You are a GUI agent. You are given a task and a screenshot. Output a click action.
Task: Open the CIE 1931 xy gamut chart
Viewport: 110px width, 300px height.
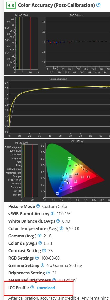(57, 171)
